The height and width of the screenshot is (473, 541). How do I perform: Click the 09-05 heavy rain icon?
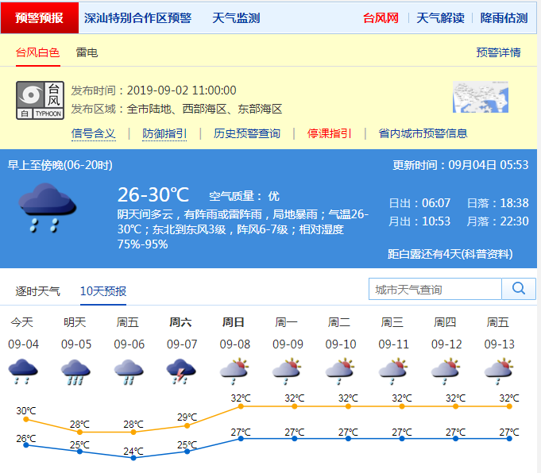75,371
